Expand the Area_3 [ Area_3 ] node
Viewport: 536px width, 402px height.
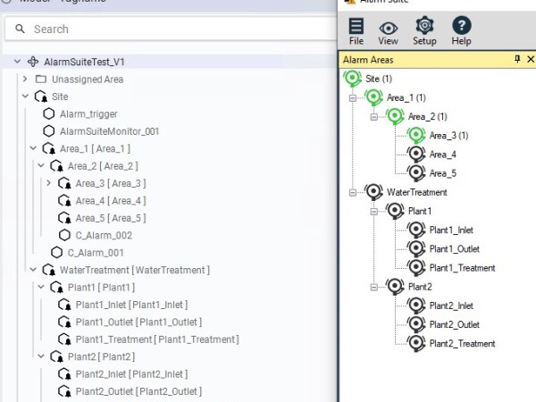click(x=48, y=183)
